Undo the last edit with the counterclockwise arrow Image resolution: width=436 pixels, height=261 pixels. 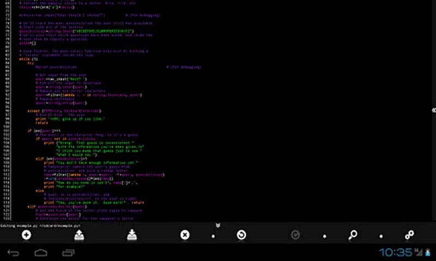tap(241, 235)
